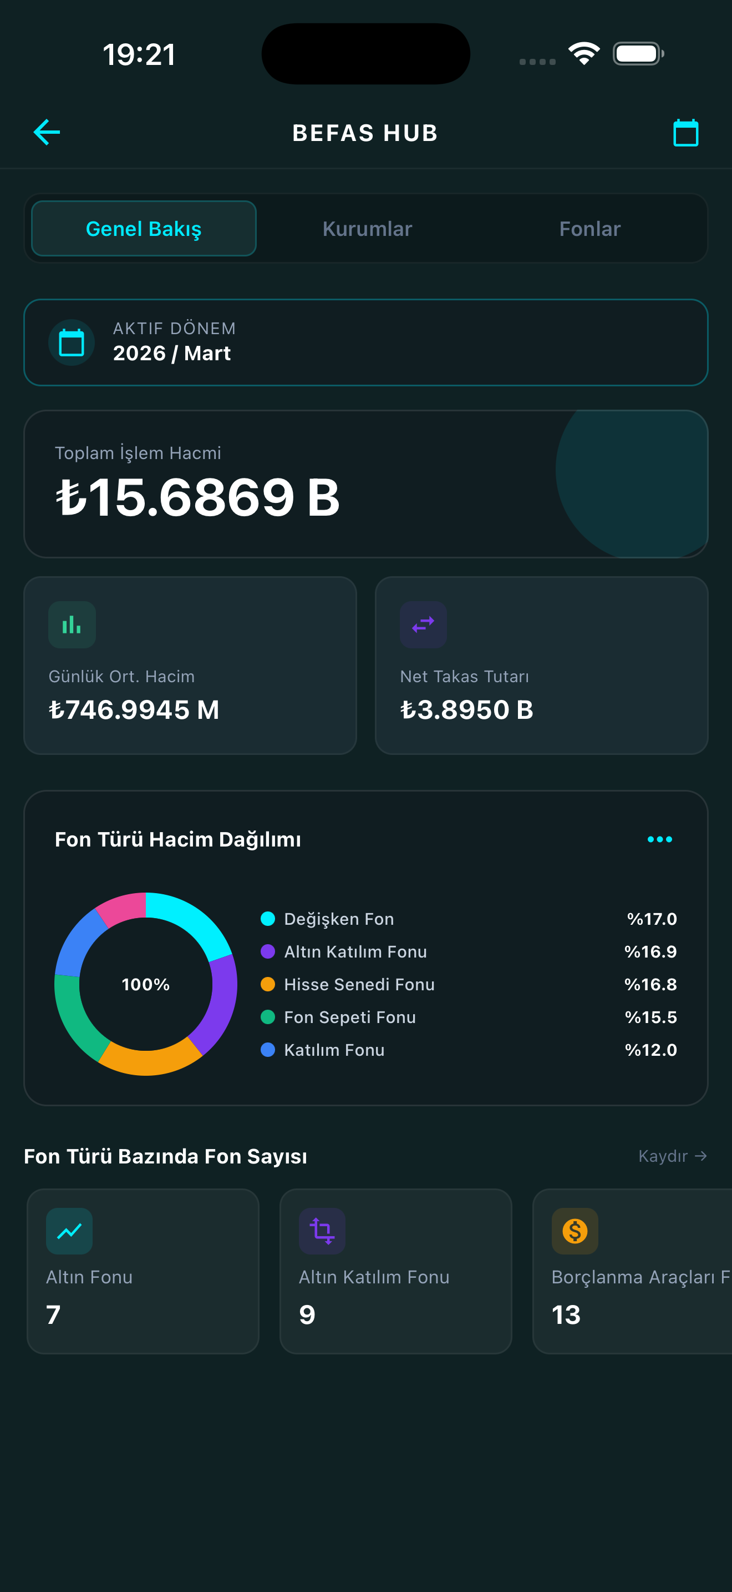Image resolution: width=732 pixels, height=1592 pixels.
Task: Tap the swap arrows icon in Net Takas Tutarı
Action: [424, 625]
